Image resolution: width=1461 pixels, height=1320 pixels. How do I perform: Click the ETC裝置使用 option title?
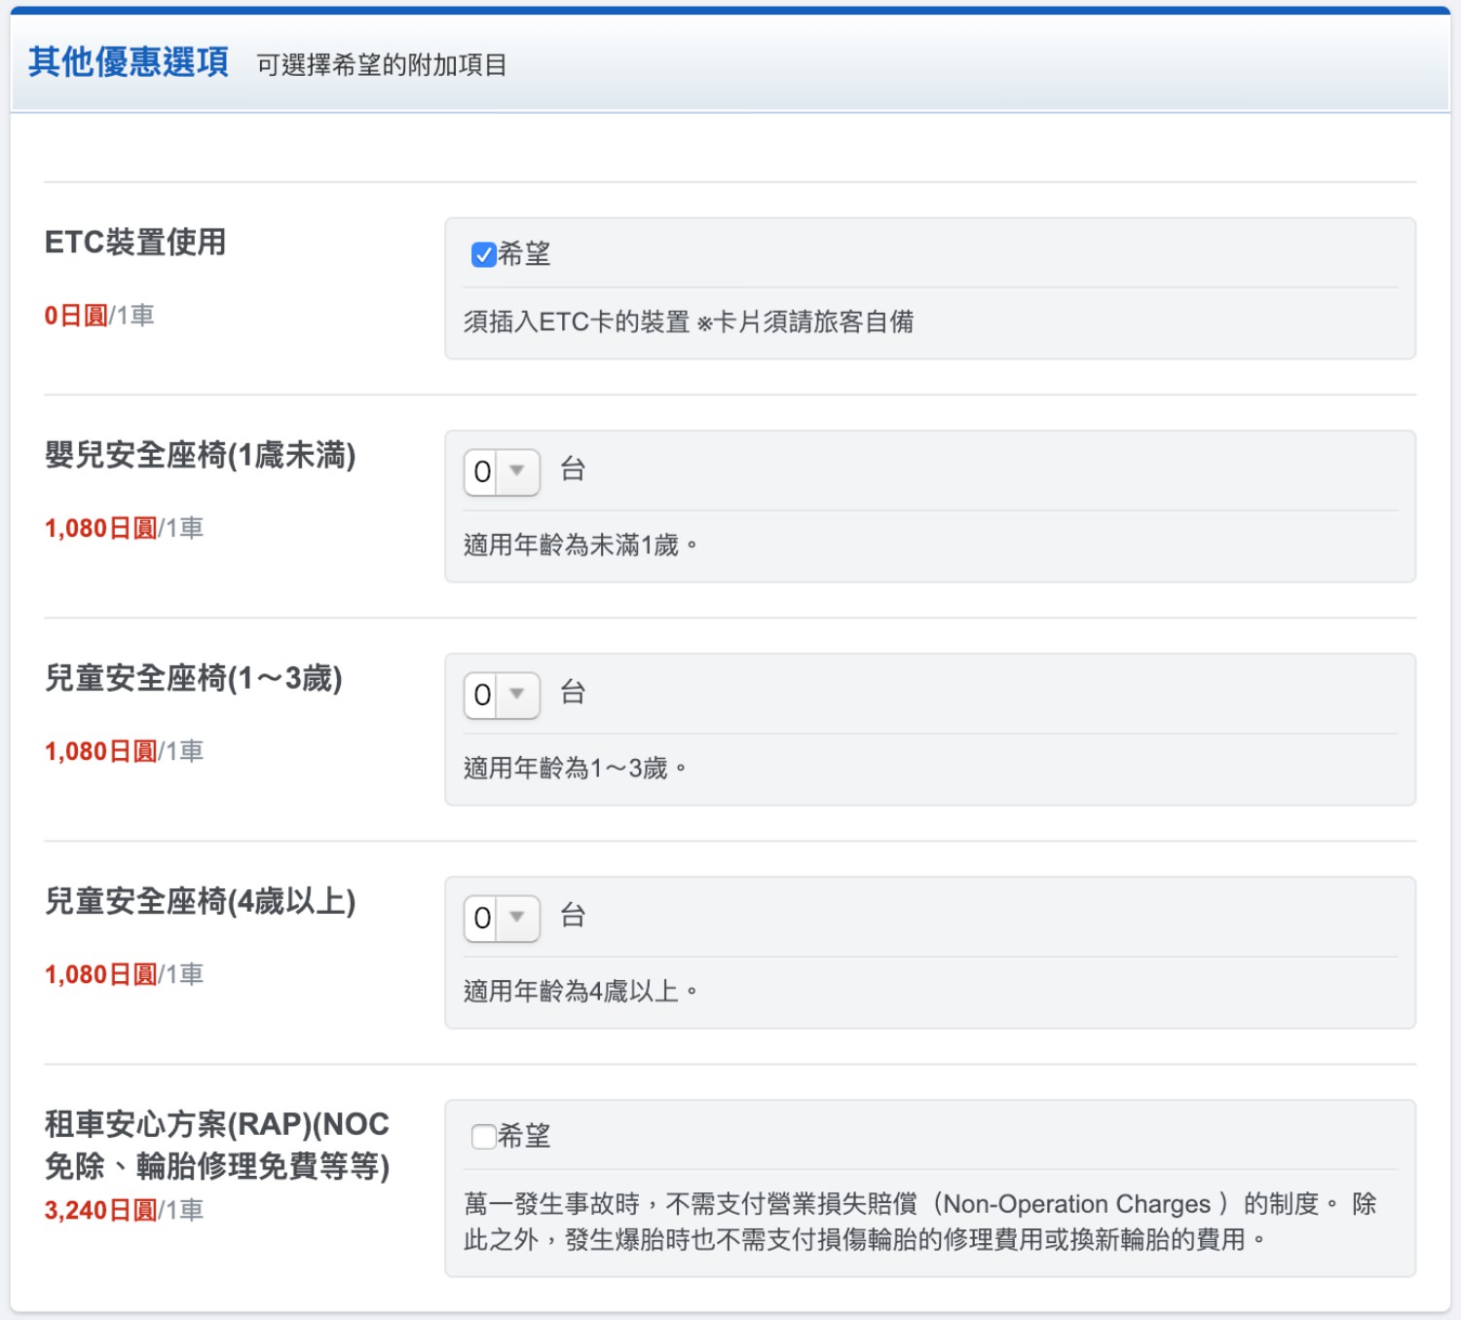point(135,242)
